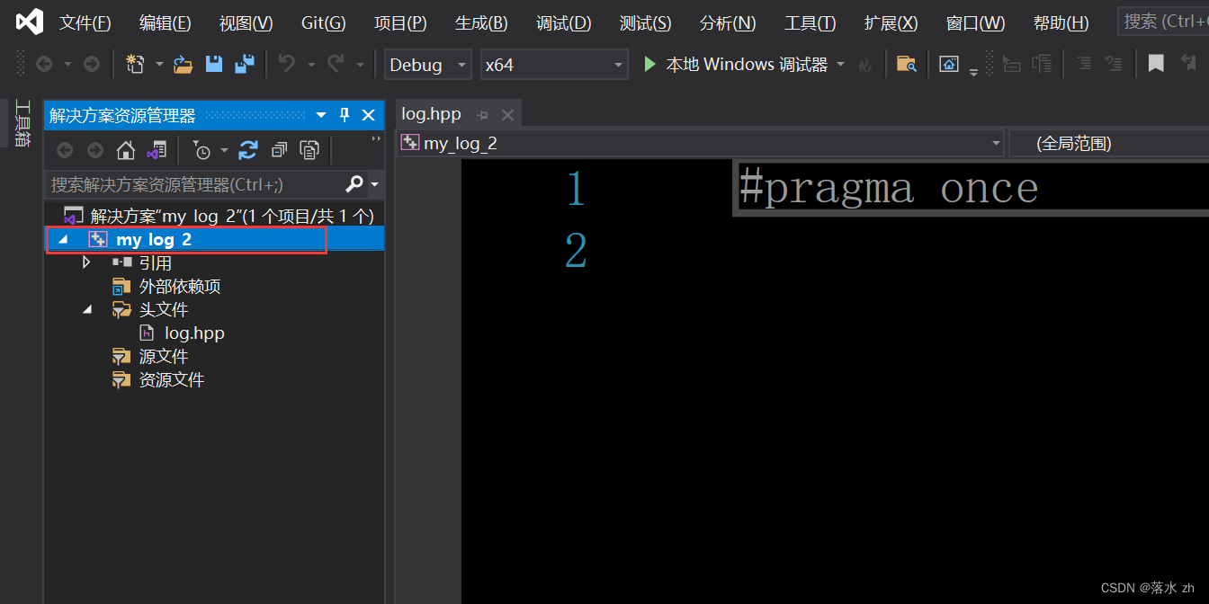Open the x64 platform dropdown
This screenshot has width=1209, height=604.
click(x=616, y=65)
